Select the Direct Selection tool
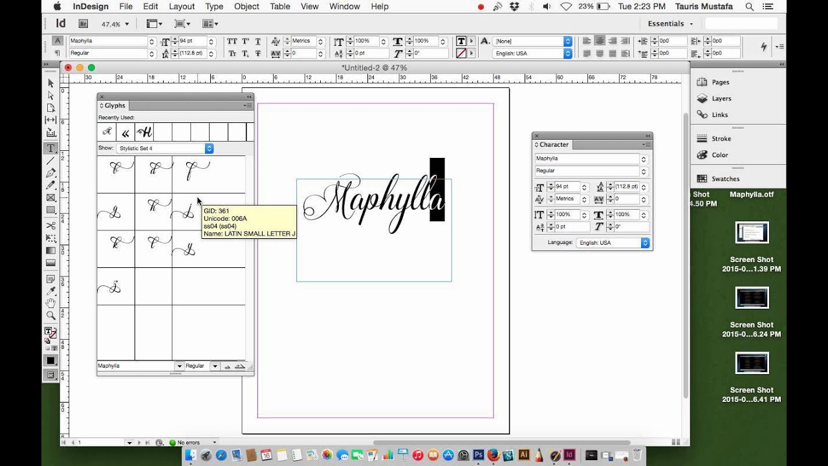Image resolution: width=828 pixels, height=466 pixels. (51, 95)
